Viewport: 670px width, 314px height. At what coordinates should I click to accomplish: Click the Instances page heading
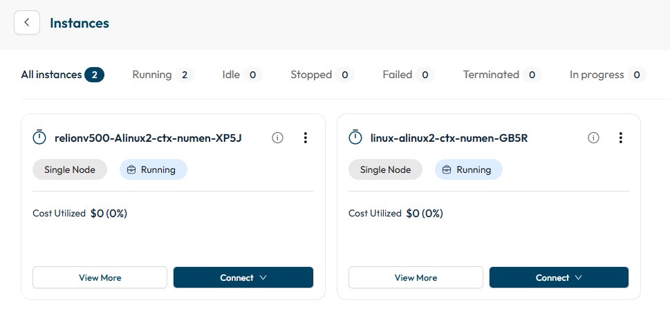point(80,23)
